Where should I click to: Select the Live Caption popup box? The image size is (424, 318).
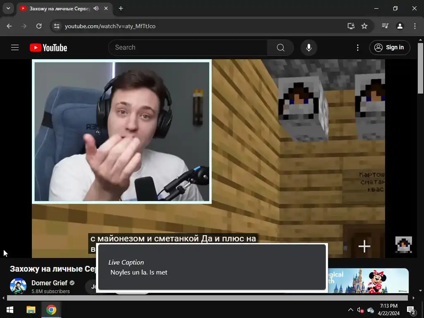coord(212,267)
